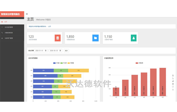The width and height of the screenshot is (177, 112).
Task: Toggle the hamburger sidebar menu icon
Action: coord(27,14)
